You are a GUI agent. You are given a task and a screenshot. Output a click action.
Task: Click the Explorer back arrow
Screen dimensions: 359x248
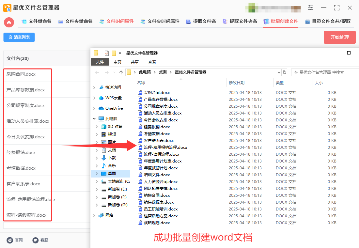click(97, 72)
